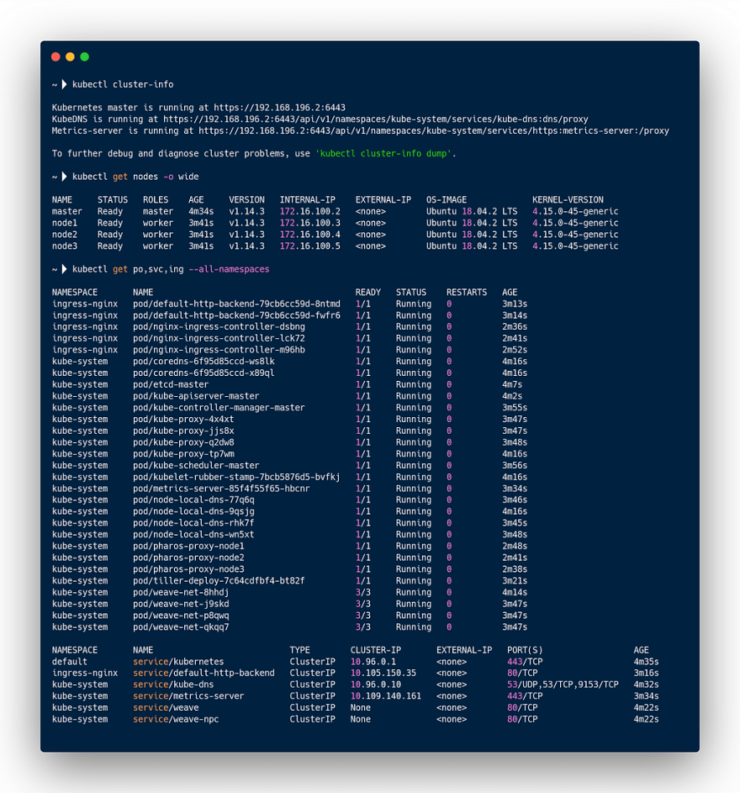Click the Metrics-server proxy URL
The width and height of the screenshot is (740, 793).
click(434, 131)
